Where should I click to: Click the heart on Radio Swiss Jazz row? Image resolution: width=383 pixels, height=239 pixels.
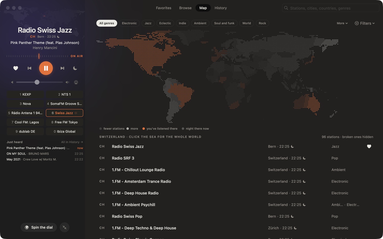[369, 146]
